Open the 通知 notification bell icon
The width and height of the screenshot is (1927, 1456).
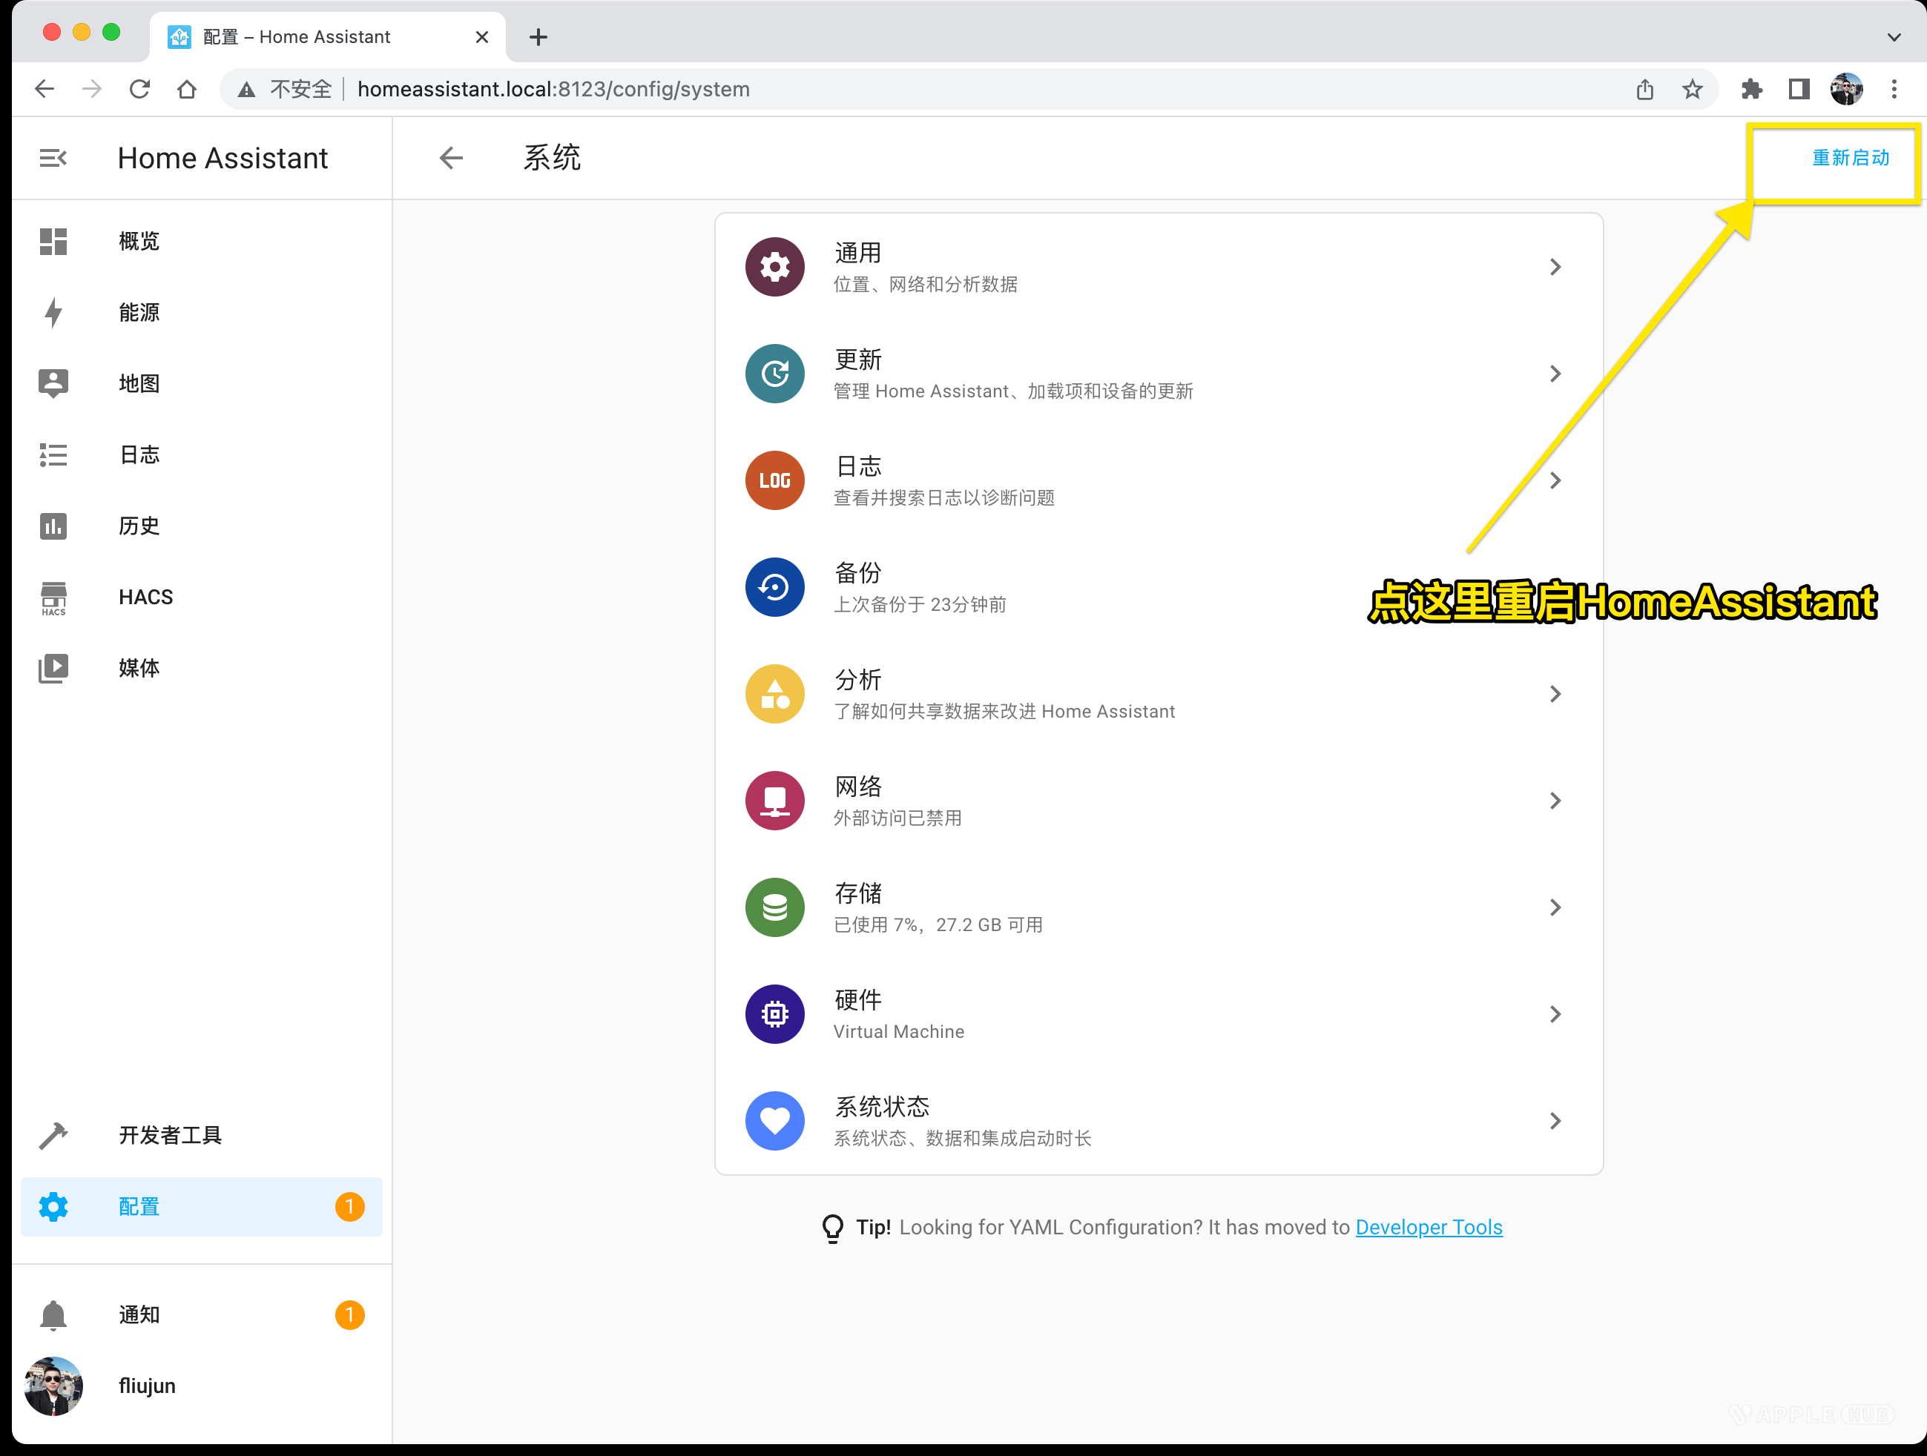point(52,1314)
